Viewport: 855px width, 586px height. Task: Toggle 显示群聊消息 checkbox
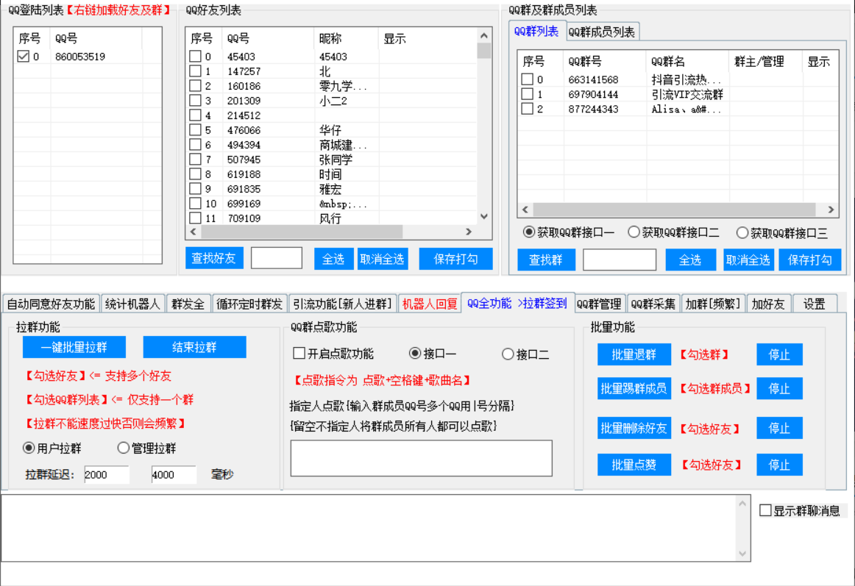pyautogui.click(x=765, y=510)
